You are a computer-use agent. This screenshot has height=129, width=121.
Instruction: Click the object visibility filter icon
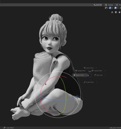tap(106, 8)
